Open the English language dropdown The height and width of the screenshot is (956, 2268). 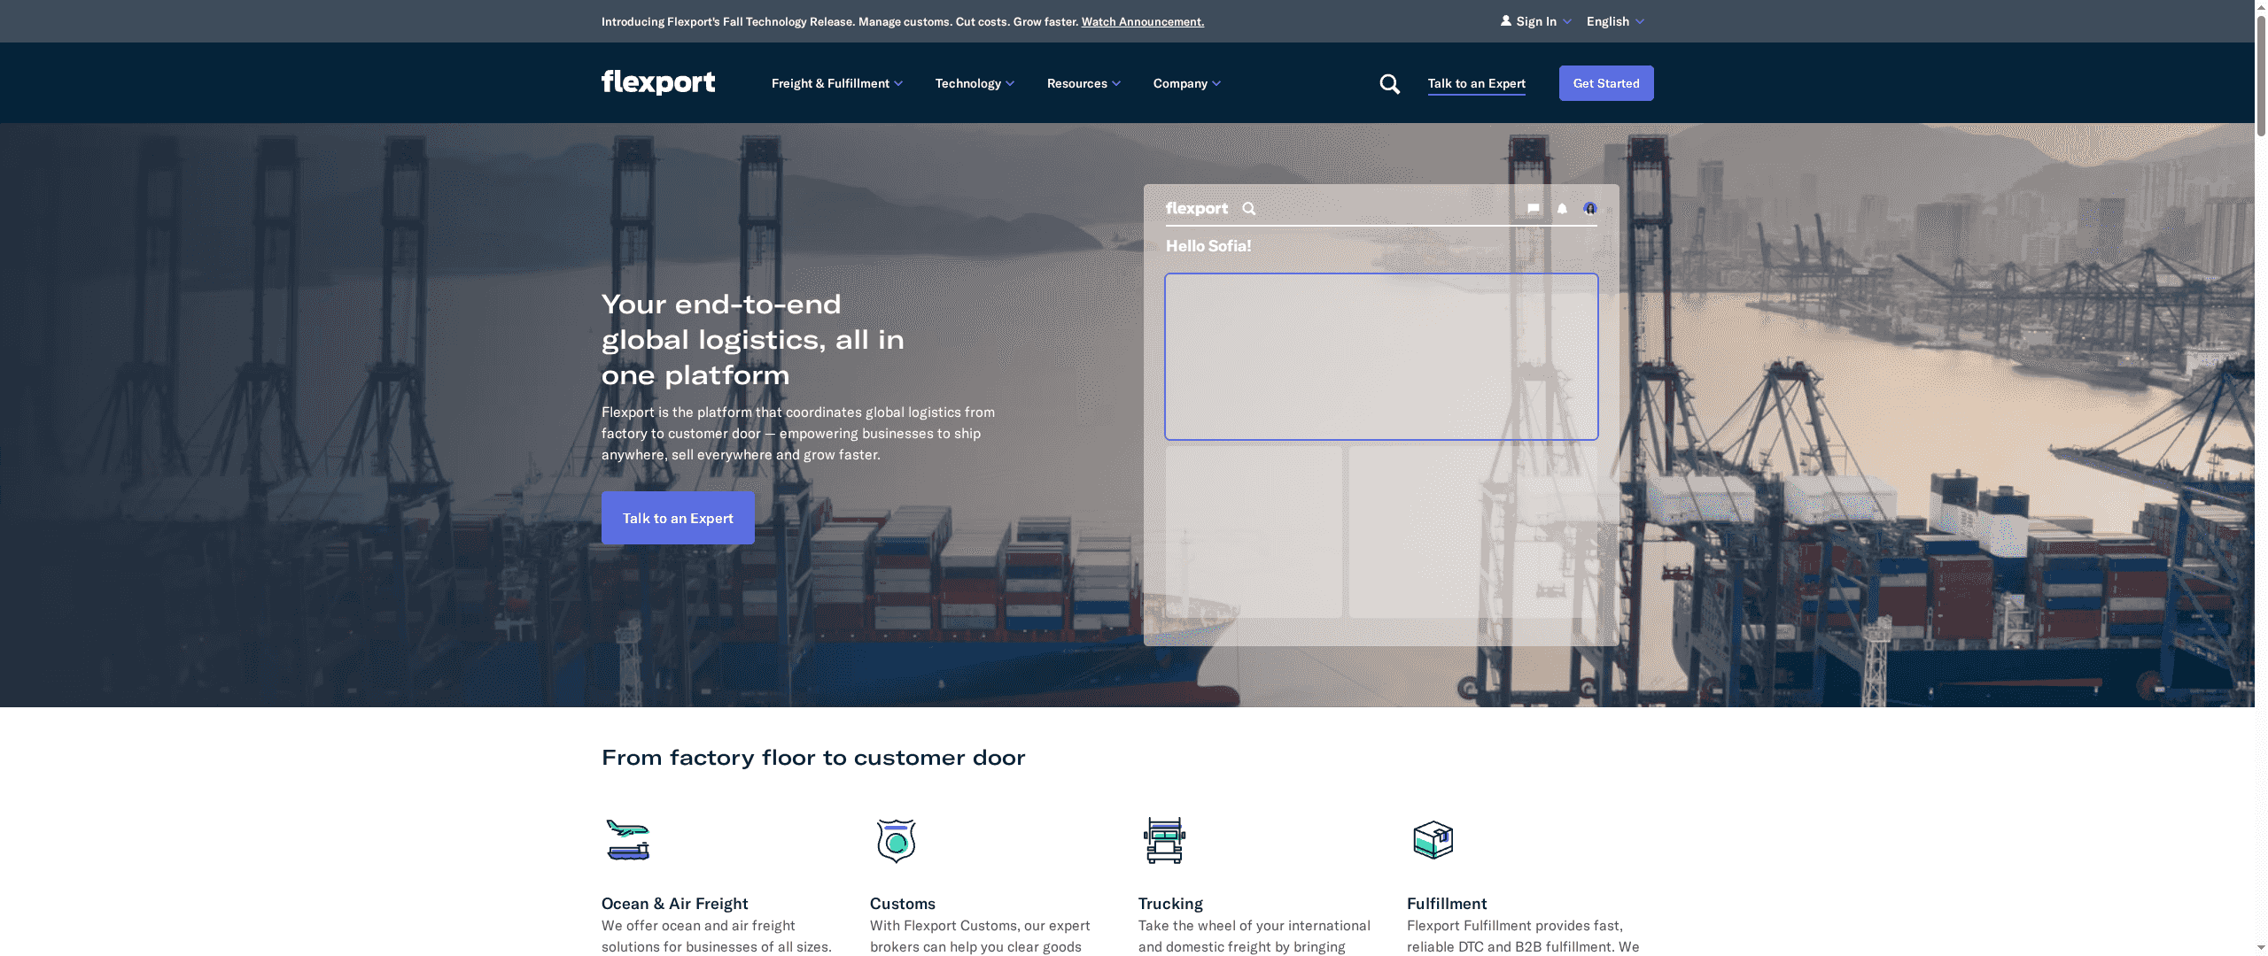(x=1609, y=20)
